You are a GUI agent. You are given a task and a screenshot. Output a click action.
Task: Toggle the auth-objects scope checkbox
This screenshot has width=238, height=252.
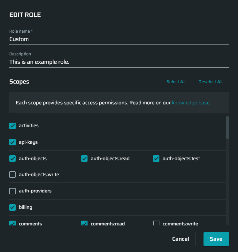[x=12, y=159]
